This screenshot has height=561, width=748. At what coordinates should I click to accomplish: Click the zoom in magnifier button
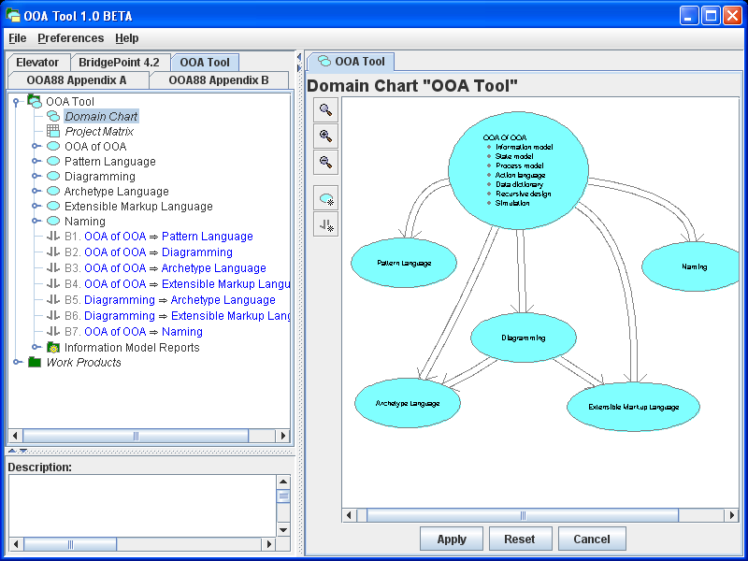point(325,137)
